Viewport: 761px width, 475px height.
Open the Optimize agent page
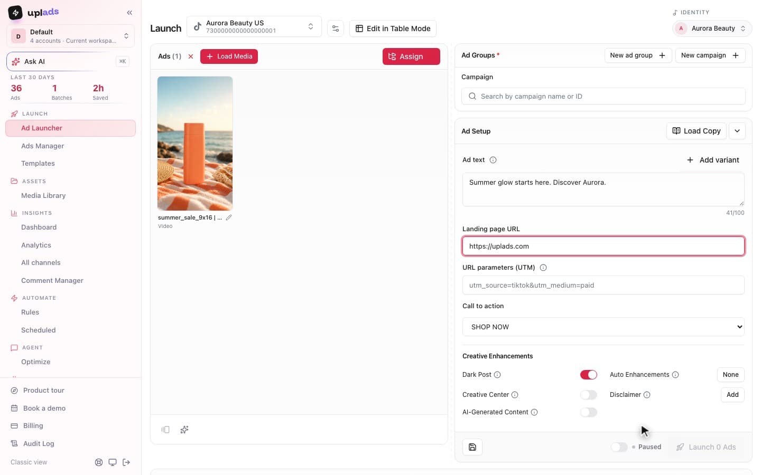point(36,362)
